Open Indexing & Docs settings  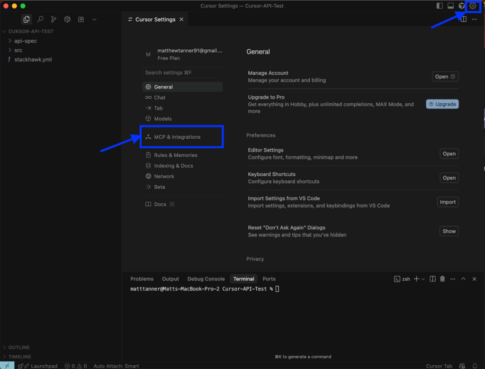182,165
